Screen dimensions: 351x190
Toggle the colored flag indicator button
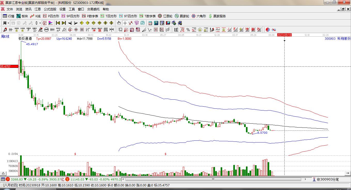pos(51,23)
